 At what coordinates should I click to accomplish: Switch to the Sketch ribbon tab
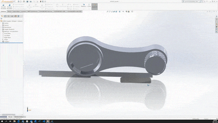pos(9,12)
